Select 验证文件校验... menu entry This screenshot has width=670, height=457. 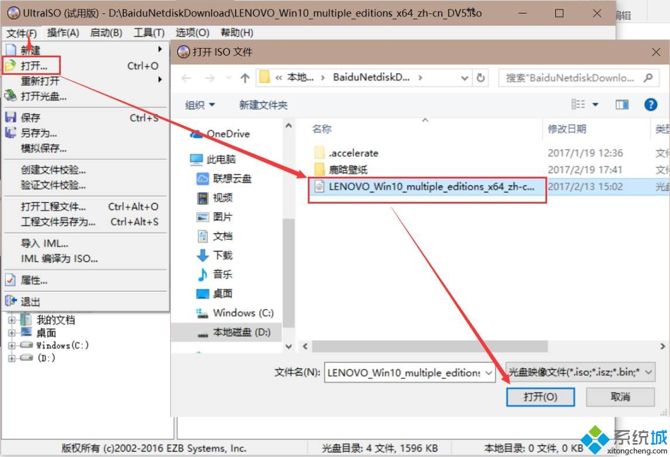(85, 185)
